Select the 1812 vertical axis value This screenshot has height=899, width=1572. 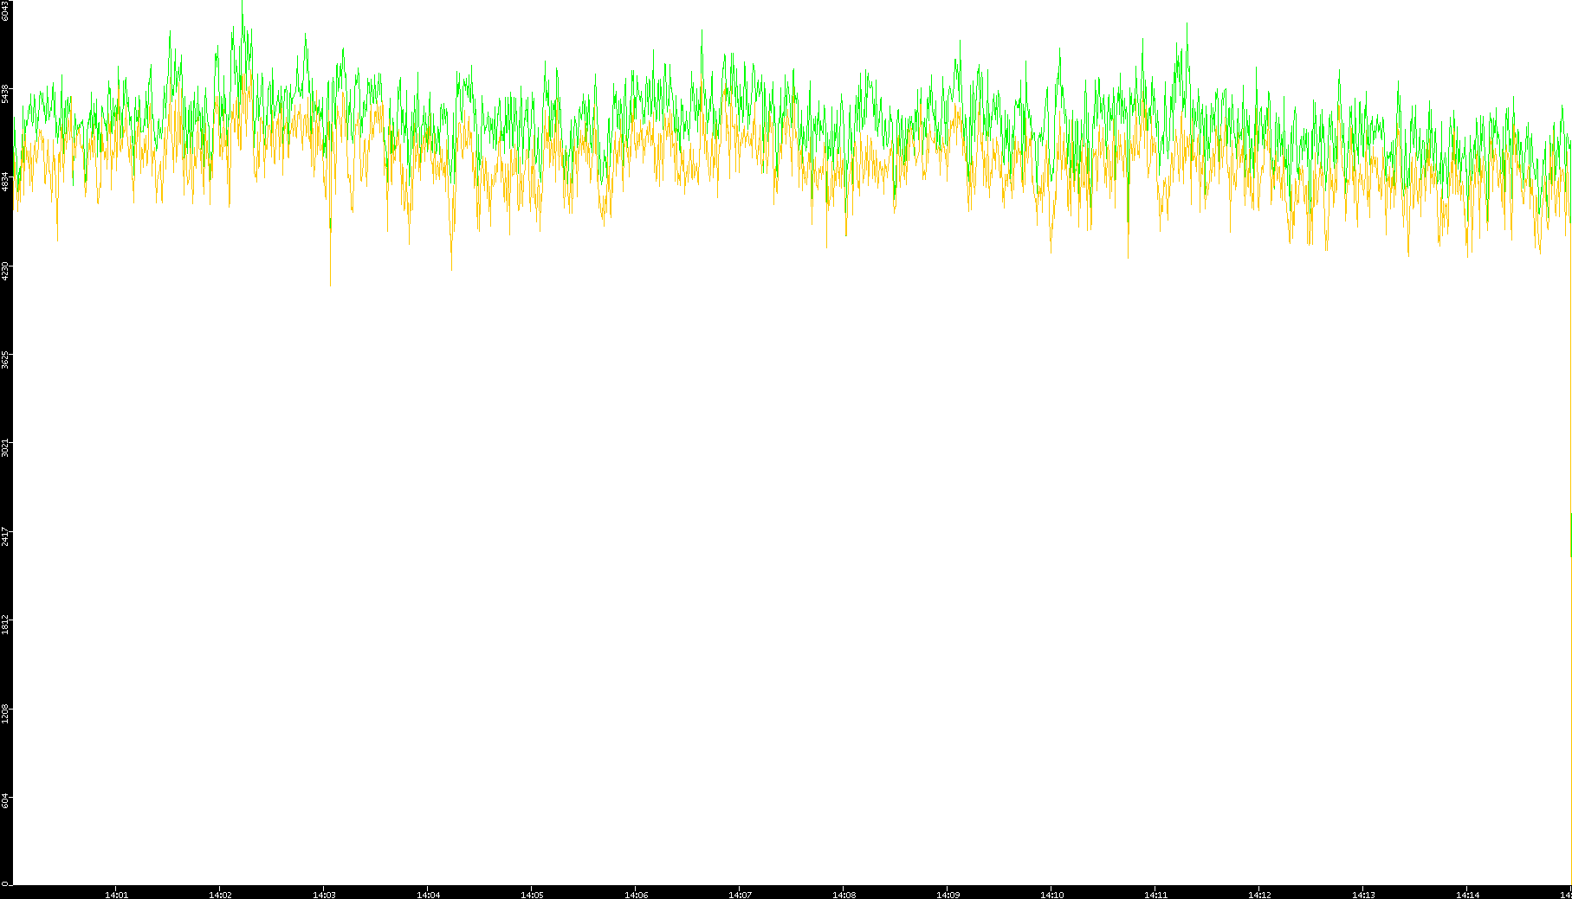tap(6, 625)
